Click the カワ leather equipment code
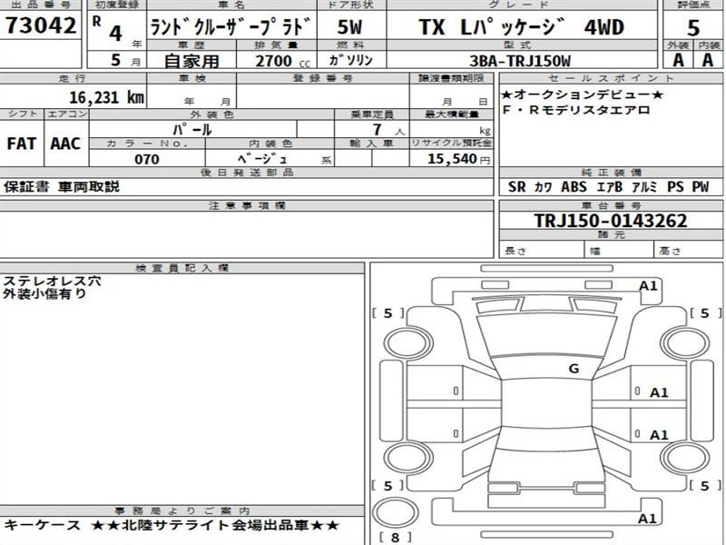The width and height of the screenshot is (726, 545). (543, 187)
